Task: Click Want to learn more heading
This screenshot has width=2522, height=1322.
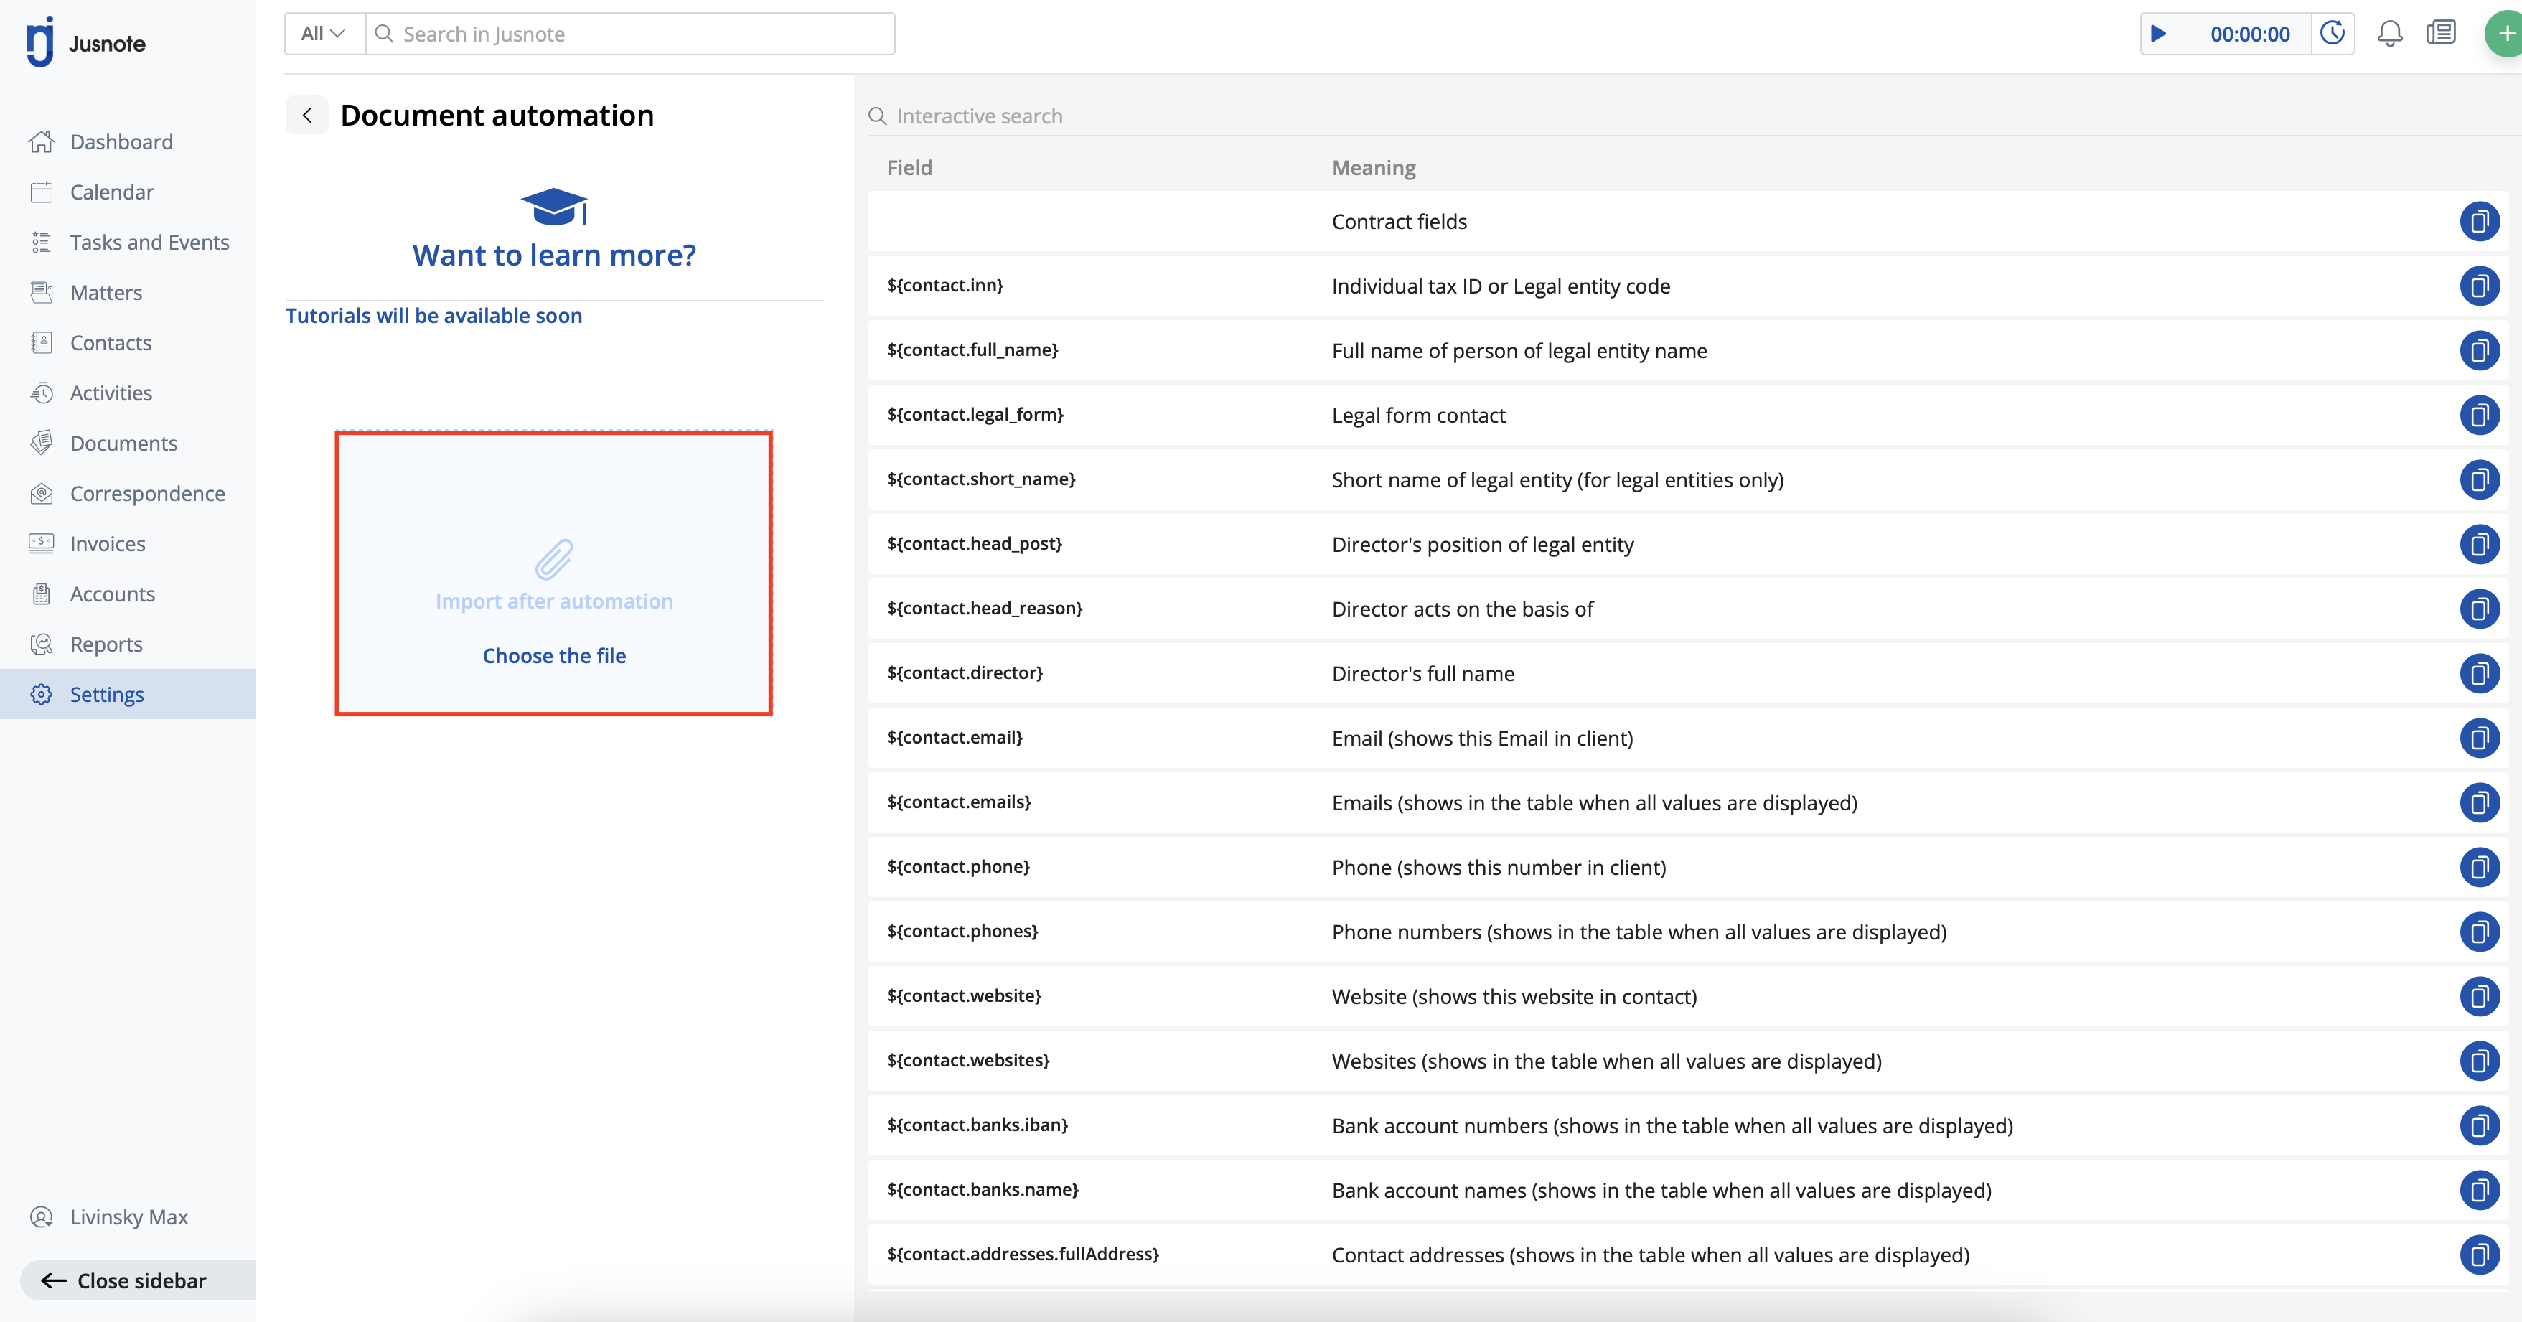Action: (554, 255)
